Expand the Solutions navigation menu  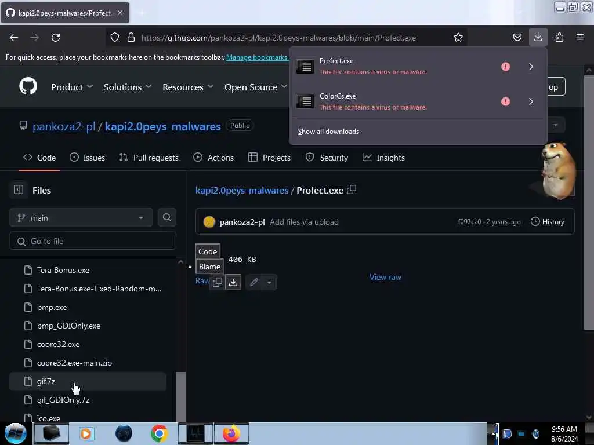tap(128, 87)
